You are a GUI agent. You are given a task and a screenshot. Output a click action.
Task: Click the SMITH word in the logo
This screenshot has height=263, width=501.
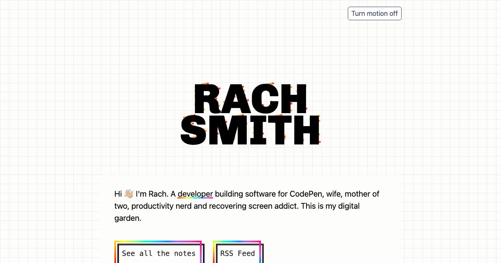point(250,130)
